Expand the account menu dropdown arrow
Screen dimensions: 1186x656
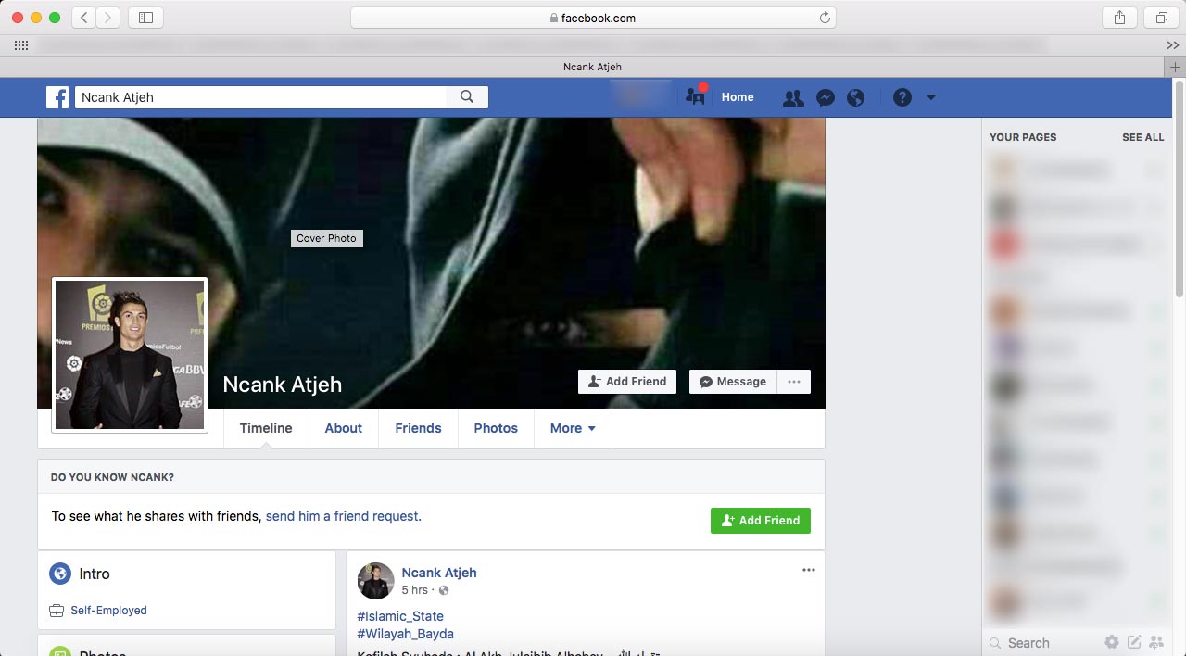931,97
